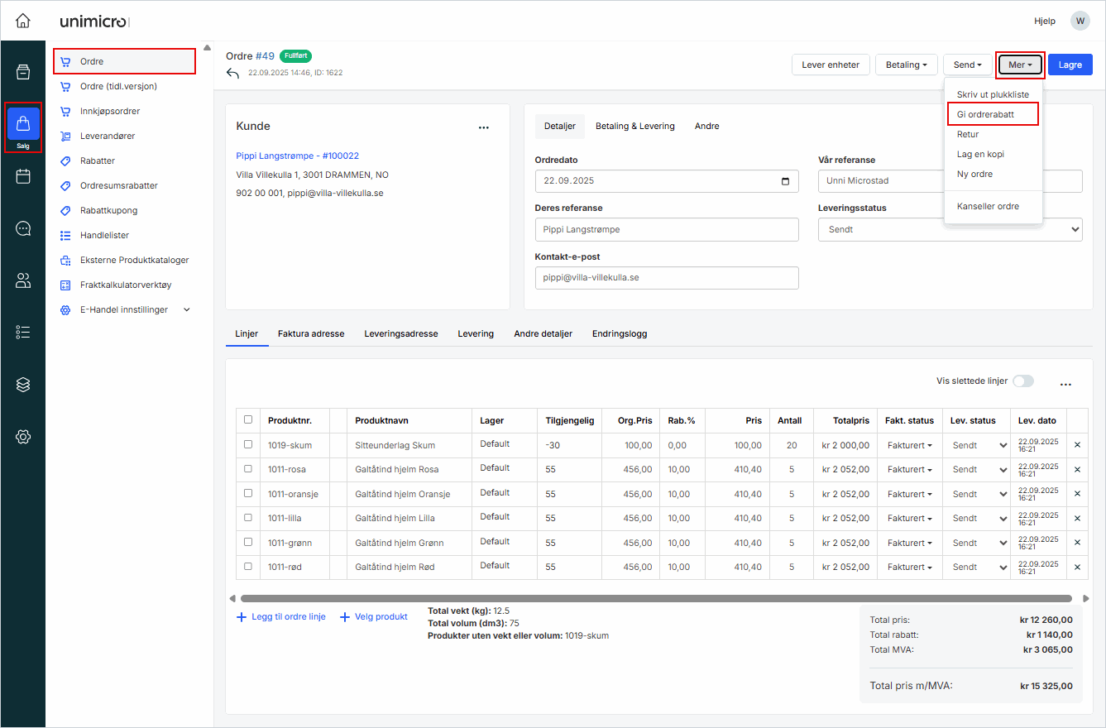Open the calendar icon in left sidebar
The image size is (1106, 728).
tap(23, 176)
